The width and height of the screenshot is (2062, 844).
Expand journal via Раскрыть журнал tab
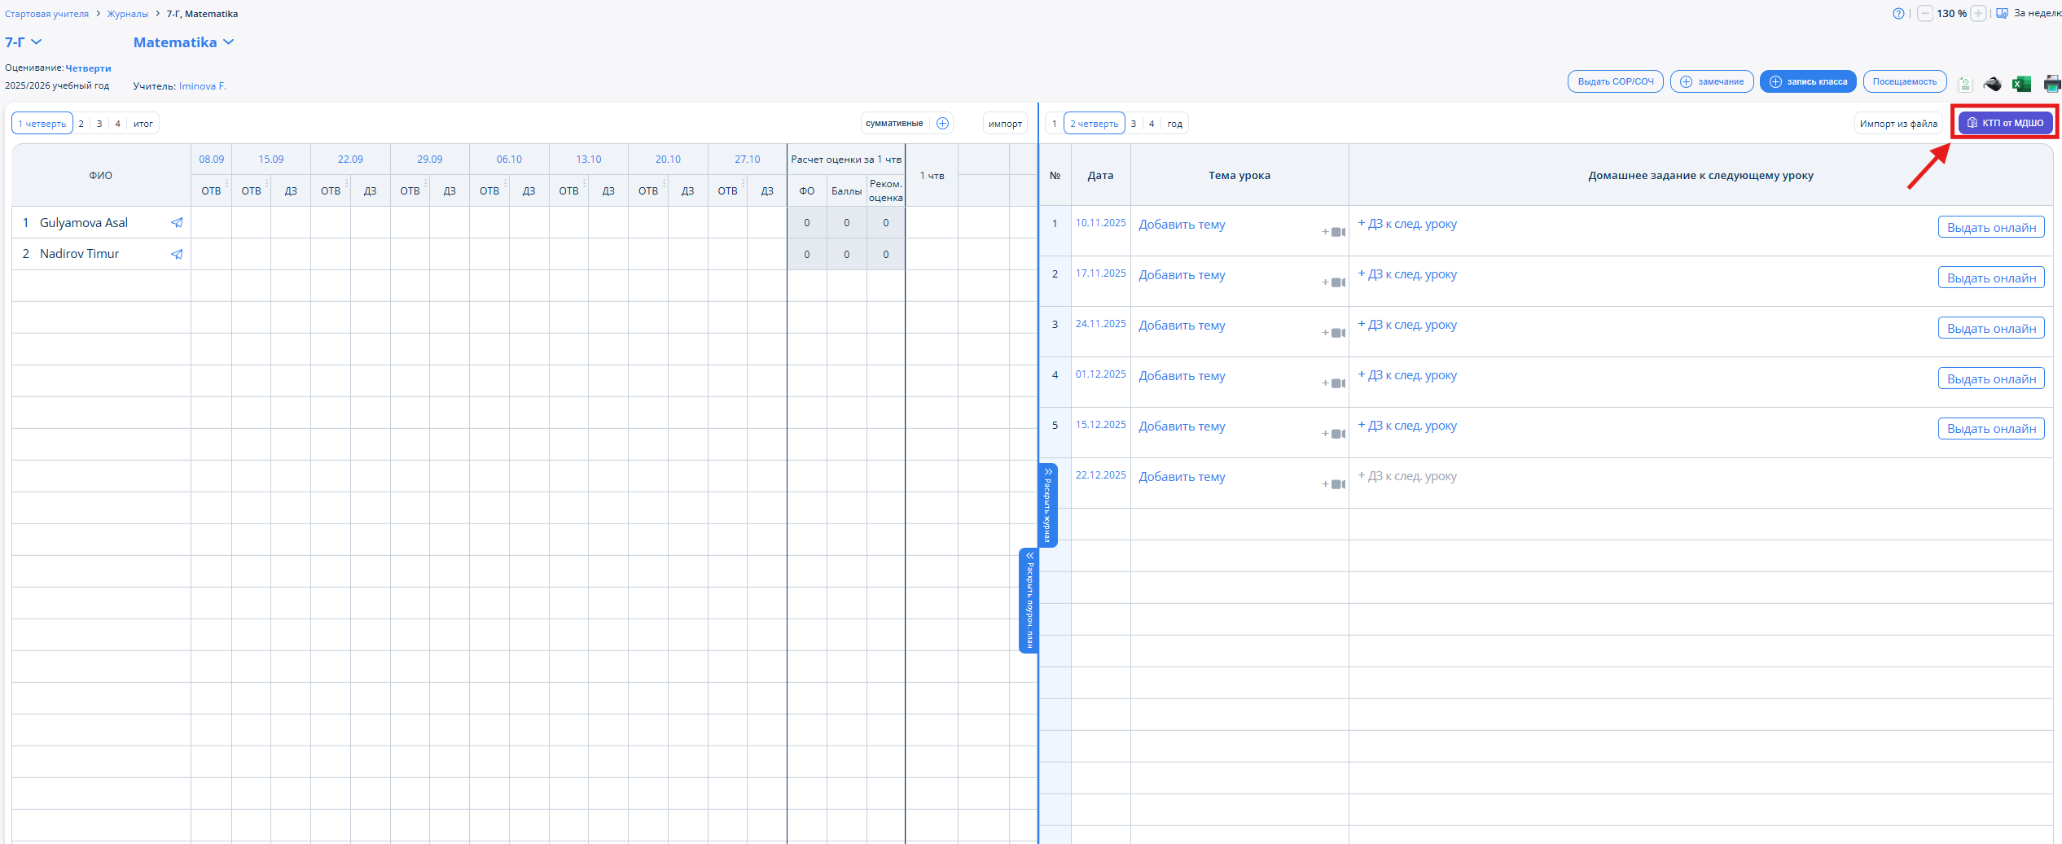(x=1048, y=505)
